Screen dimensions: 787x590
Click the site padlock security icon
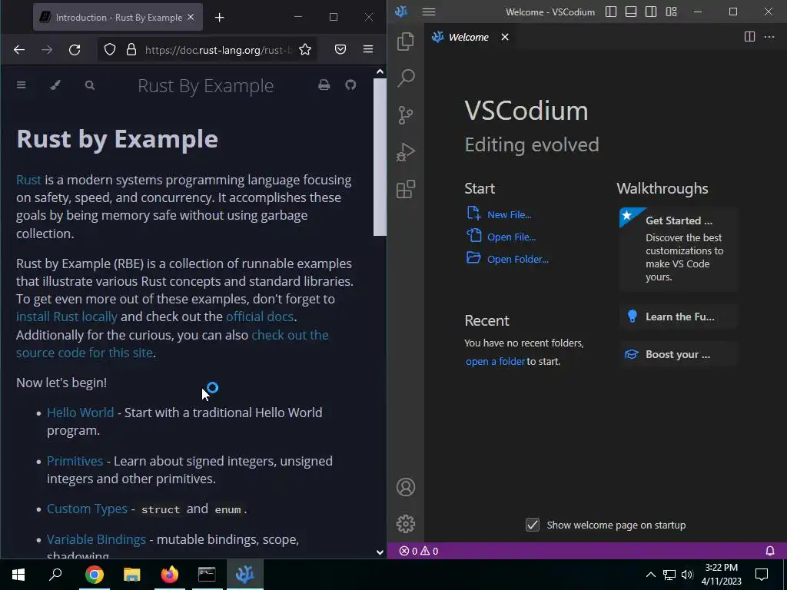click(131, 49)
